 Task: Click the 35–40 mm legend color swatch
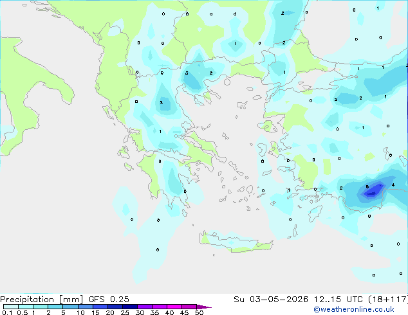click(159, 307)
